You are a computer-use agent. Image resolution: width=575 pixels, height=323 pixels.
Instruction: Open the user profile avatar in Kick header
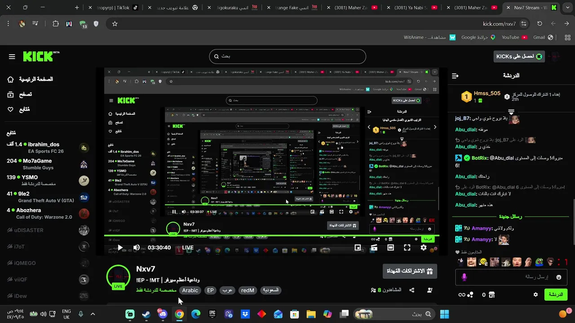click(x=555, y=57)
